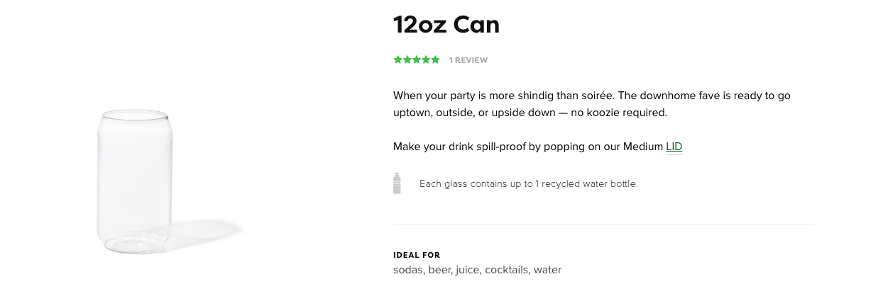
Task: Click the IDEAL FOR heading
Action: pos(417,255)
